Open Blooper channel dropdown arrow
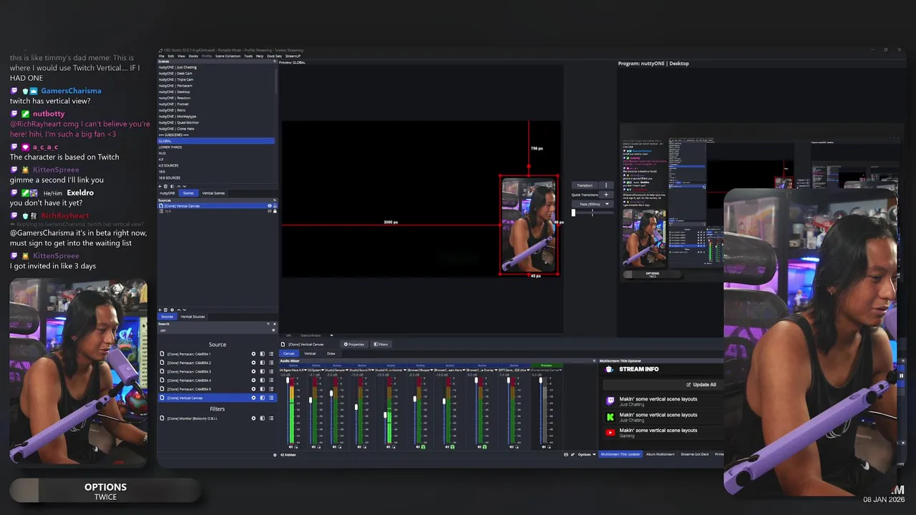 pos(432,370)
